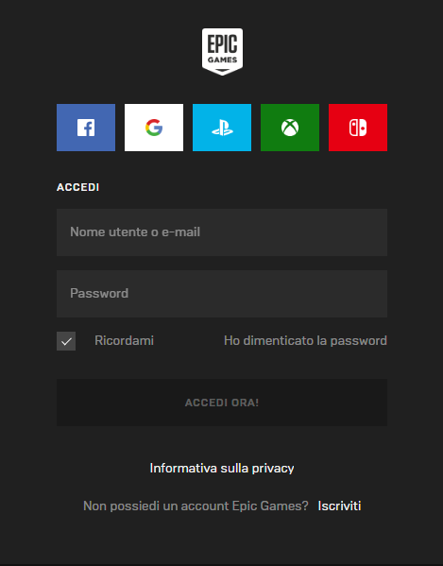Select the red Nintendo sign-in tile

(358, 128)
